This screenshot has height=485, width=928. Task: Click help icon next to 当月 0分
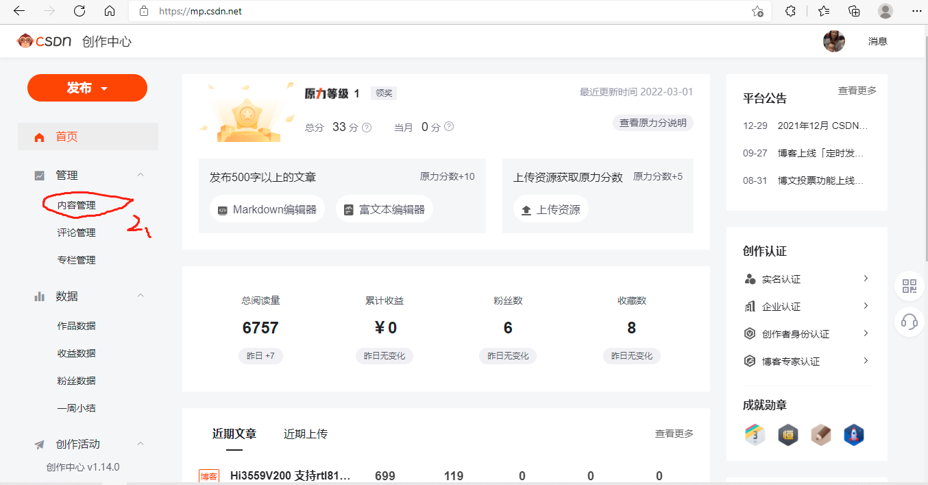[449, 127]
